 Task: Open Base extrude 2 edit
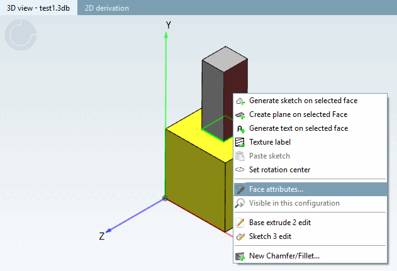310,223
